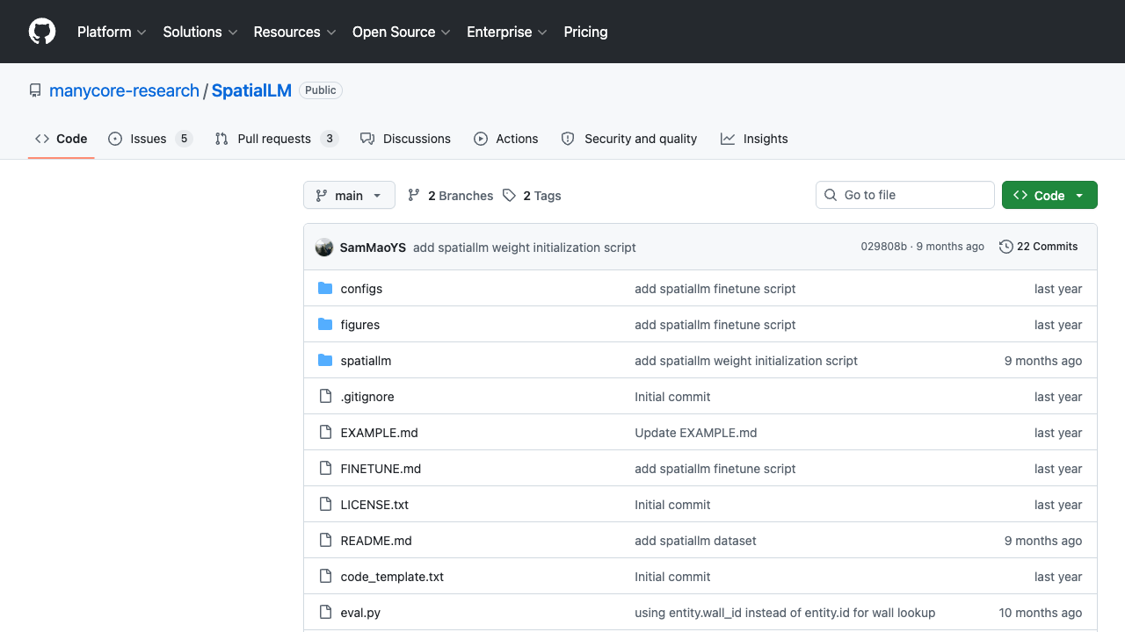Click the LICENSE.txt file icon

(325, 505)
